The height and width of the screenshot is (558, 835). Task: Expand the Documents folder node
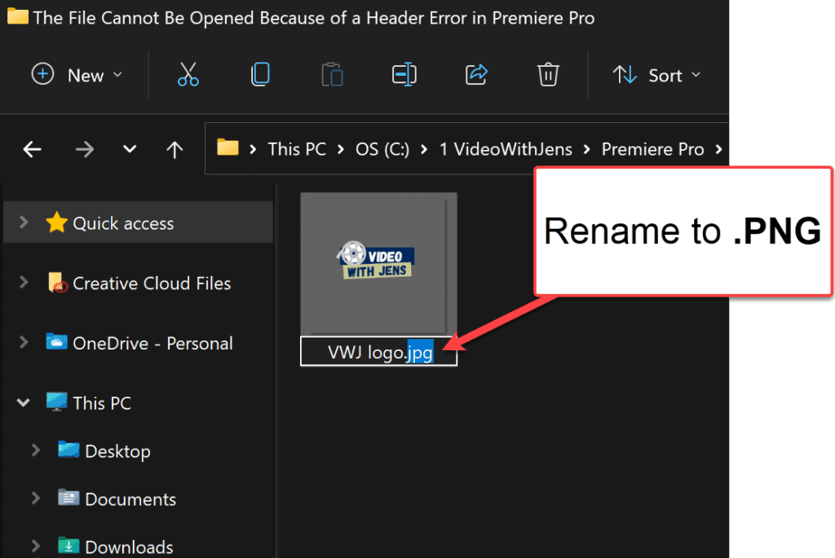[36, 498]
